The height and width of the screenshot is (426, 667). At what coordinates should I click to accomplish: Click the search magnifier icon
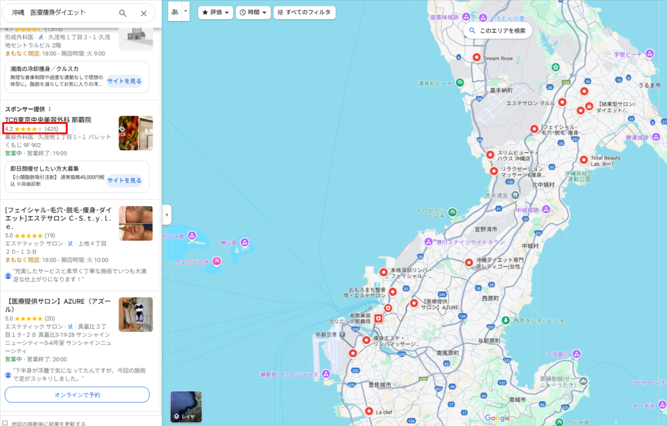pyautogui.click(x=123, y=13)
